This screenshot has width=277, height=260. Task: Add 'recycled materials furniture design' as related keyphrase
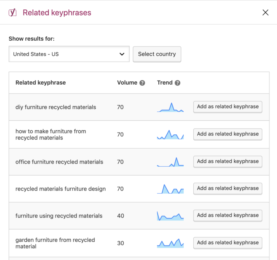228,188
